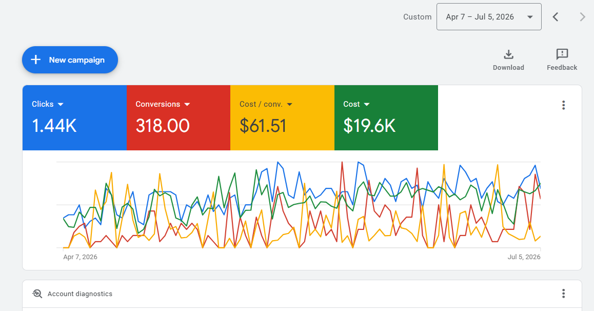Image resolution: width=594 pixels, height=311 pixels.
Task: Open the performance chart card's three-dot menu
Action: 563,105
